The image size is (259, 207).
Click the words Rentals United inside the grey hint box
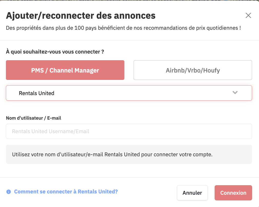pos(122,154)
